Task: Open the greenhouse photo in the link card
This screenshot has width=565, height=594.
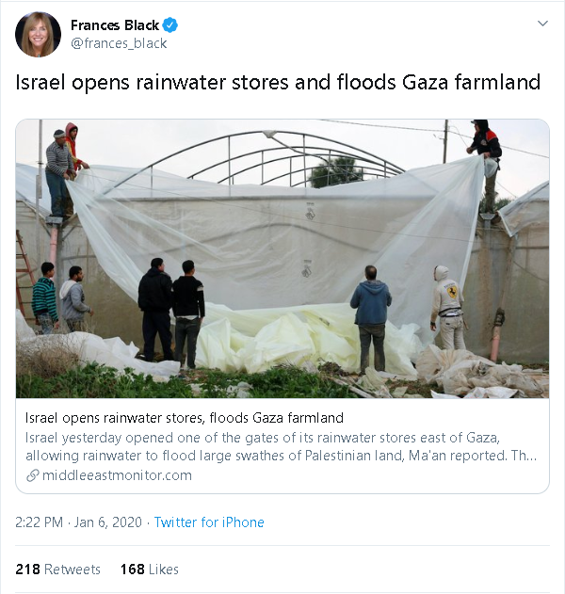Action: coord(282,258)
